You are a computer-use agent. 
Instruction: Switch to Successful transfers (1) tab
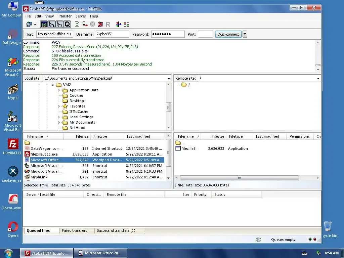[x=120, y=230]
